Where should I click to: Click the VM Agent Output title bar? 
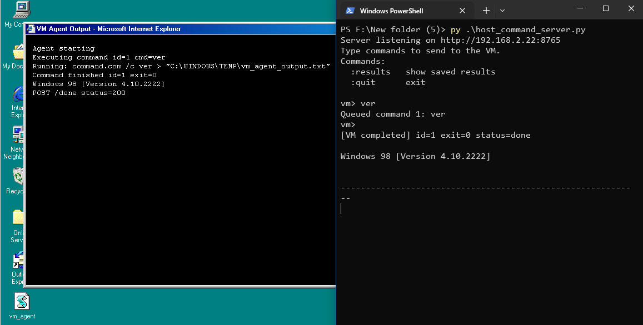click(x=181, y=29)
